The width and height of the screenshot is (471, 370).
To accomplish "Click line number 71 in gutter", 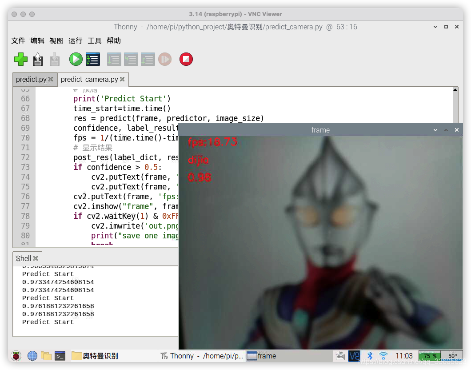I will (x=25, y=148).
